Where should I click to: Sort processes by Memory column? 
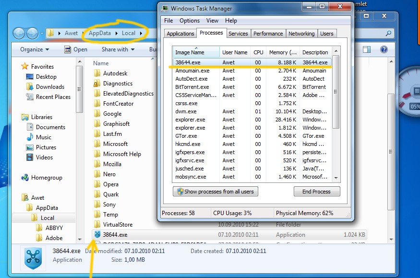click(283, 52)
